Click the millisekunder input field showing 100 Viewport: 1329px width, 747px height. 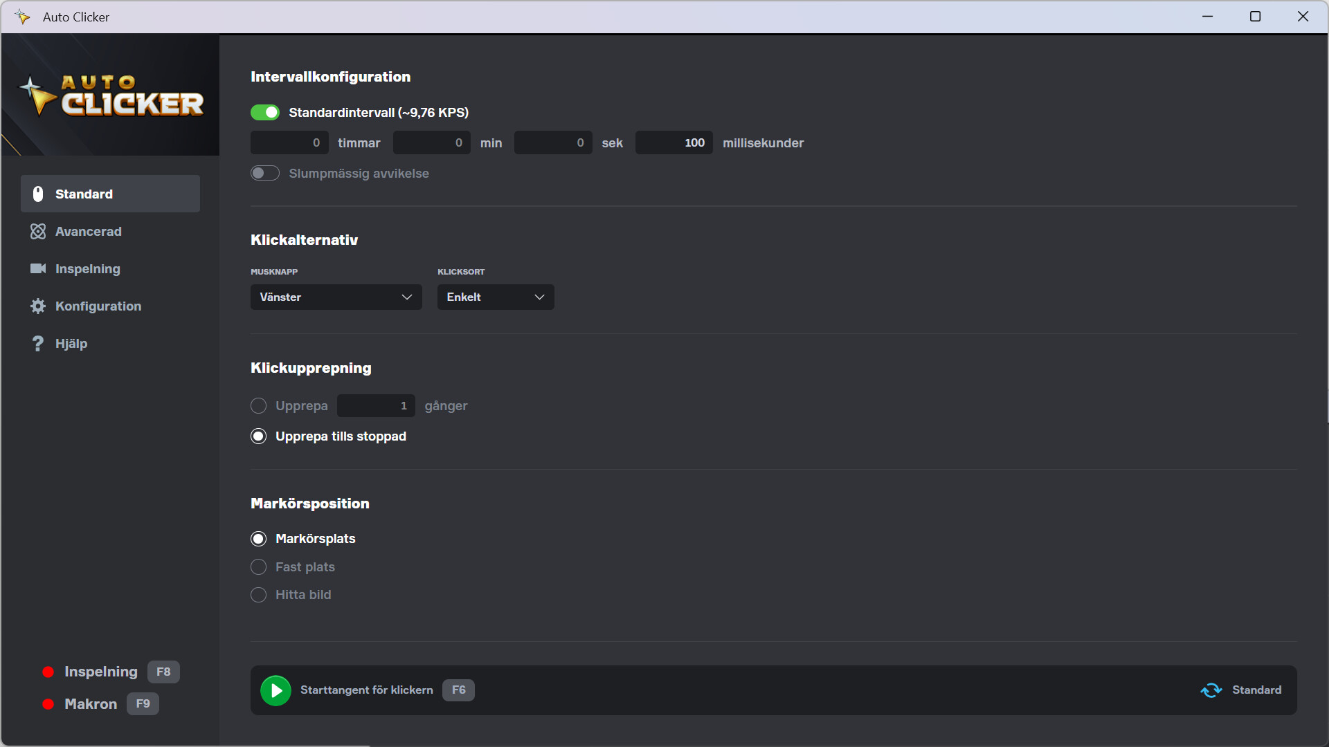tap(674, 143)
